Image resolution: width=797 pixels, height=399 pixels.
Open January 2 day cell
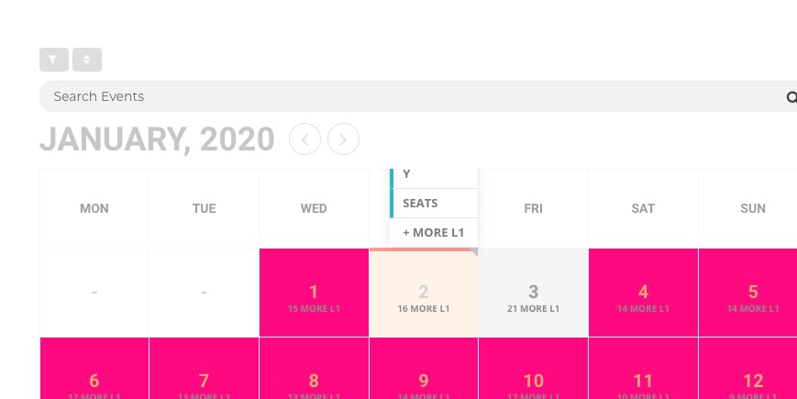tap(424, 290)
